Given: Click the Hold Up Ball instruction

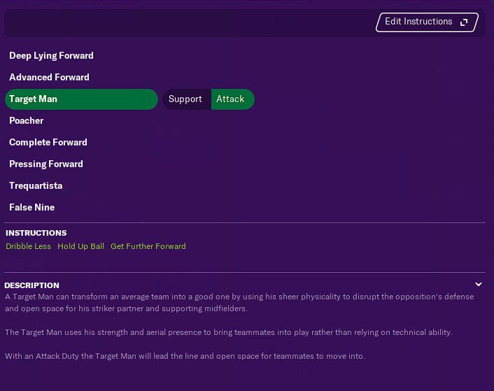Looking at the screenshot, I should tap(80, 246).
